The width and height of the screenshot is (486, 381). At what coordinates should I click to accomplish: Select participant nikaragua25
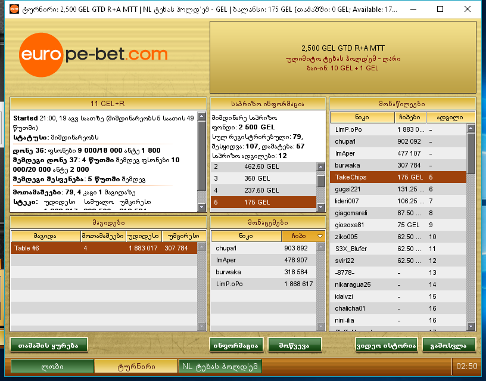click(398, 284)
